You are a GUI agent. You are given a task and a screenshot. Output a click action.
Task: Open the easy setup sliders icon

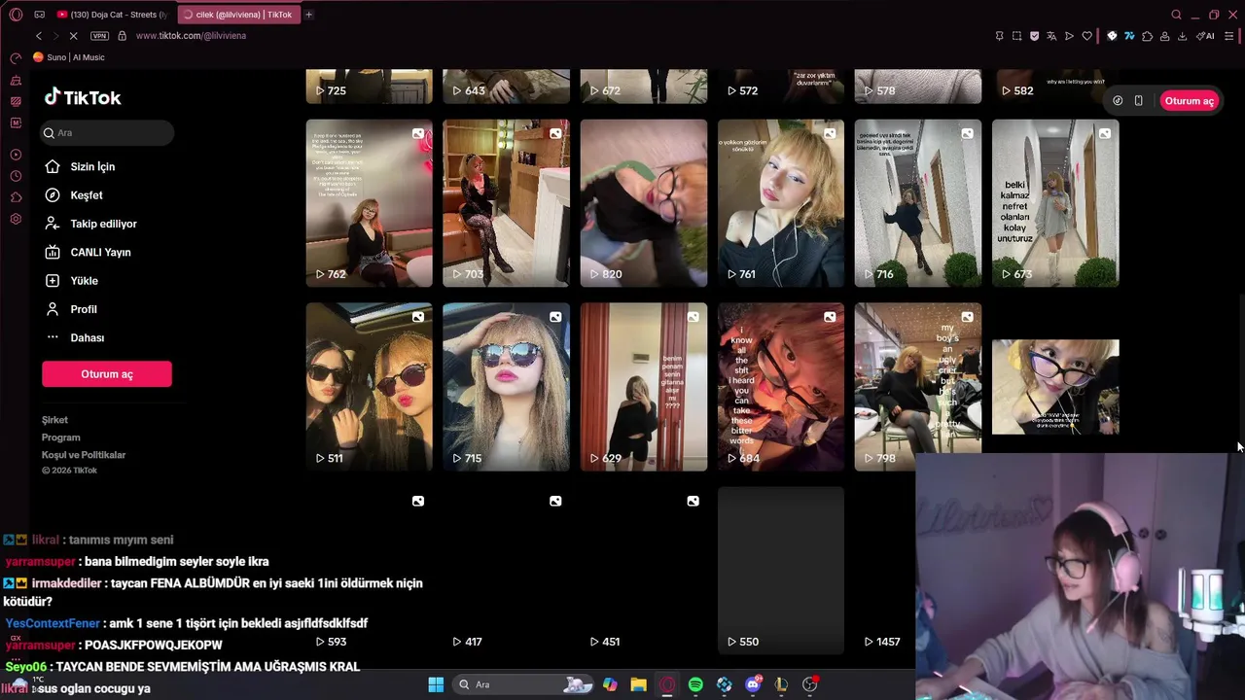(1229, 36)
